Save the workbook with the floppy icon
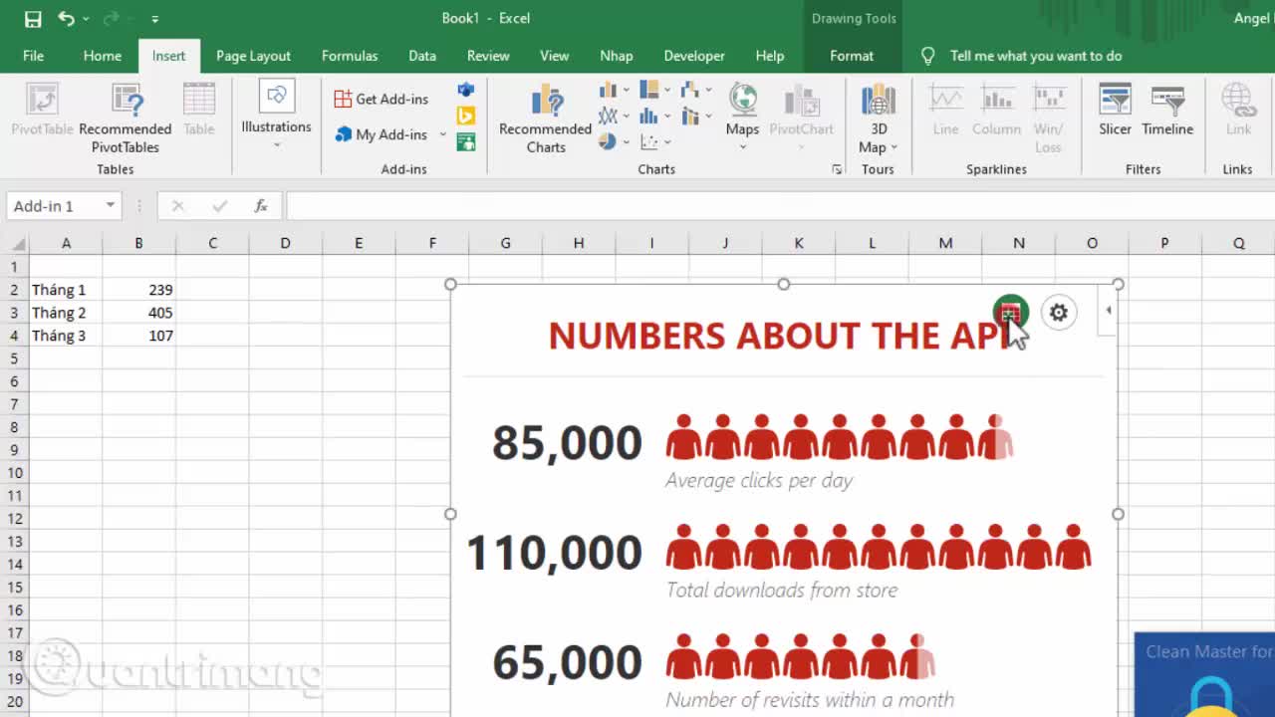The width and height of the screenshot is (1275, 717). [33, 18]
